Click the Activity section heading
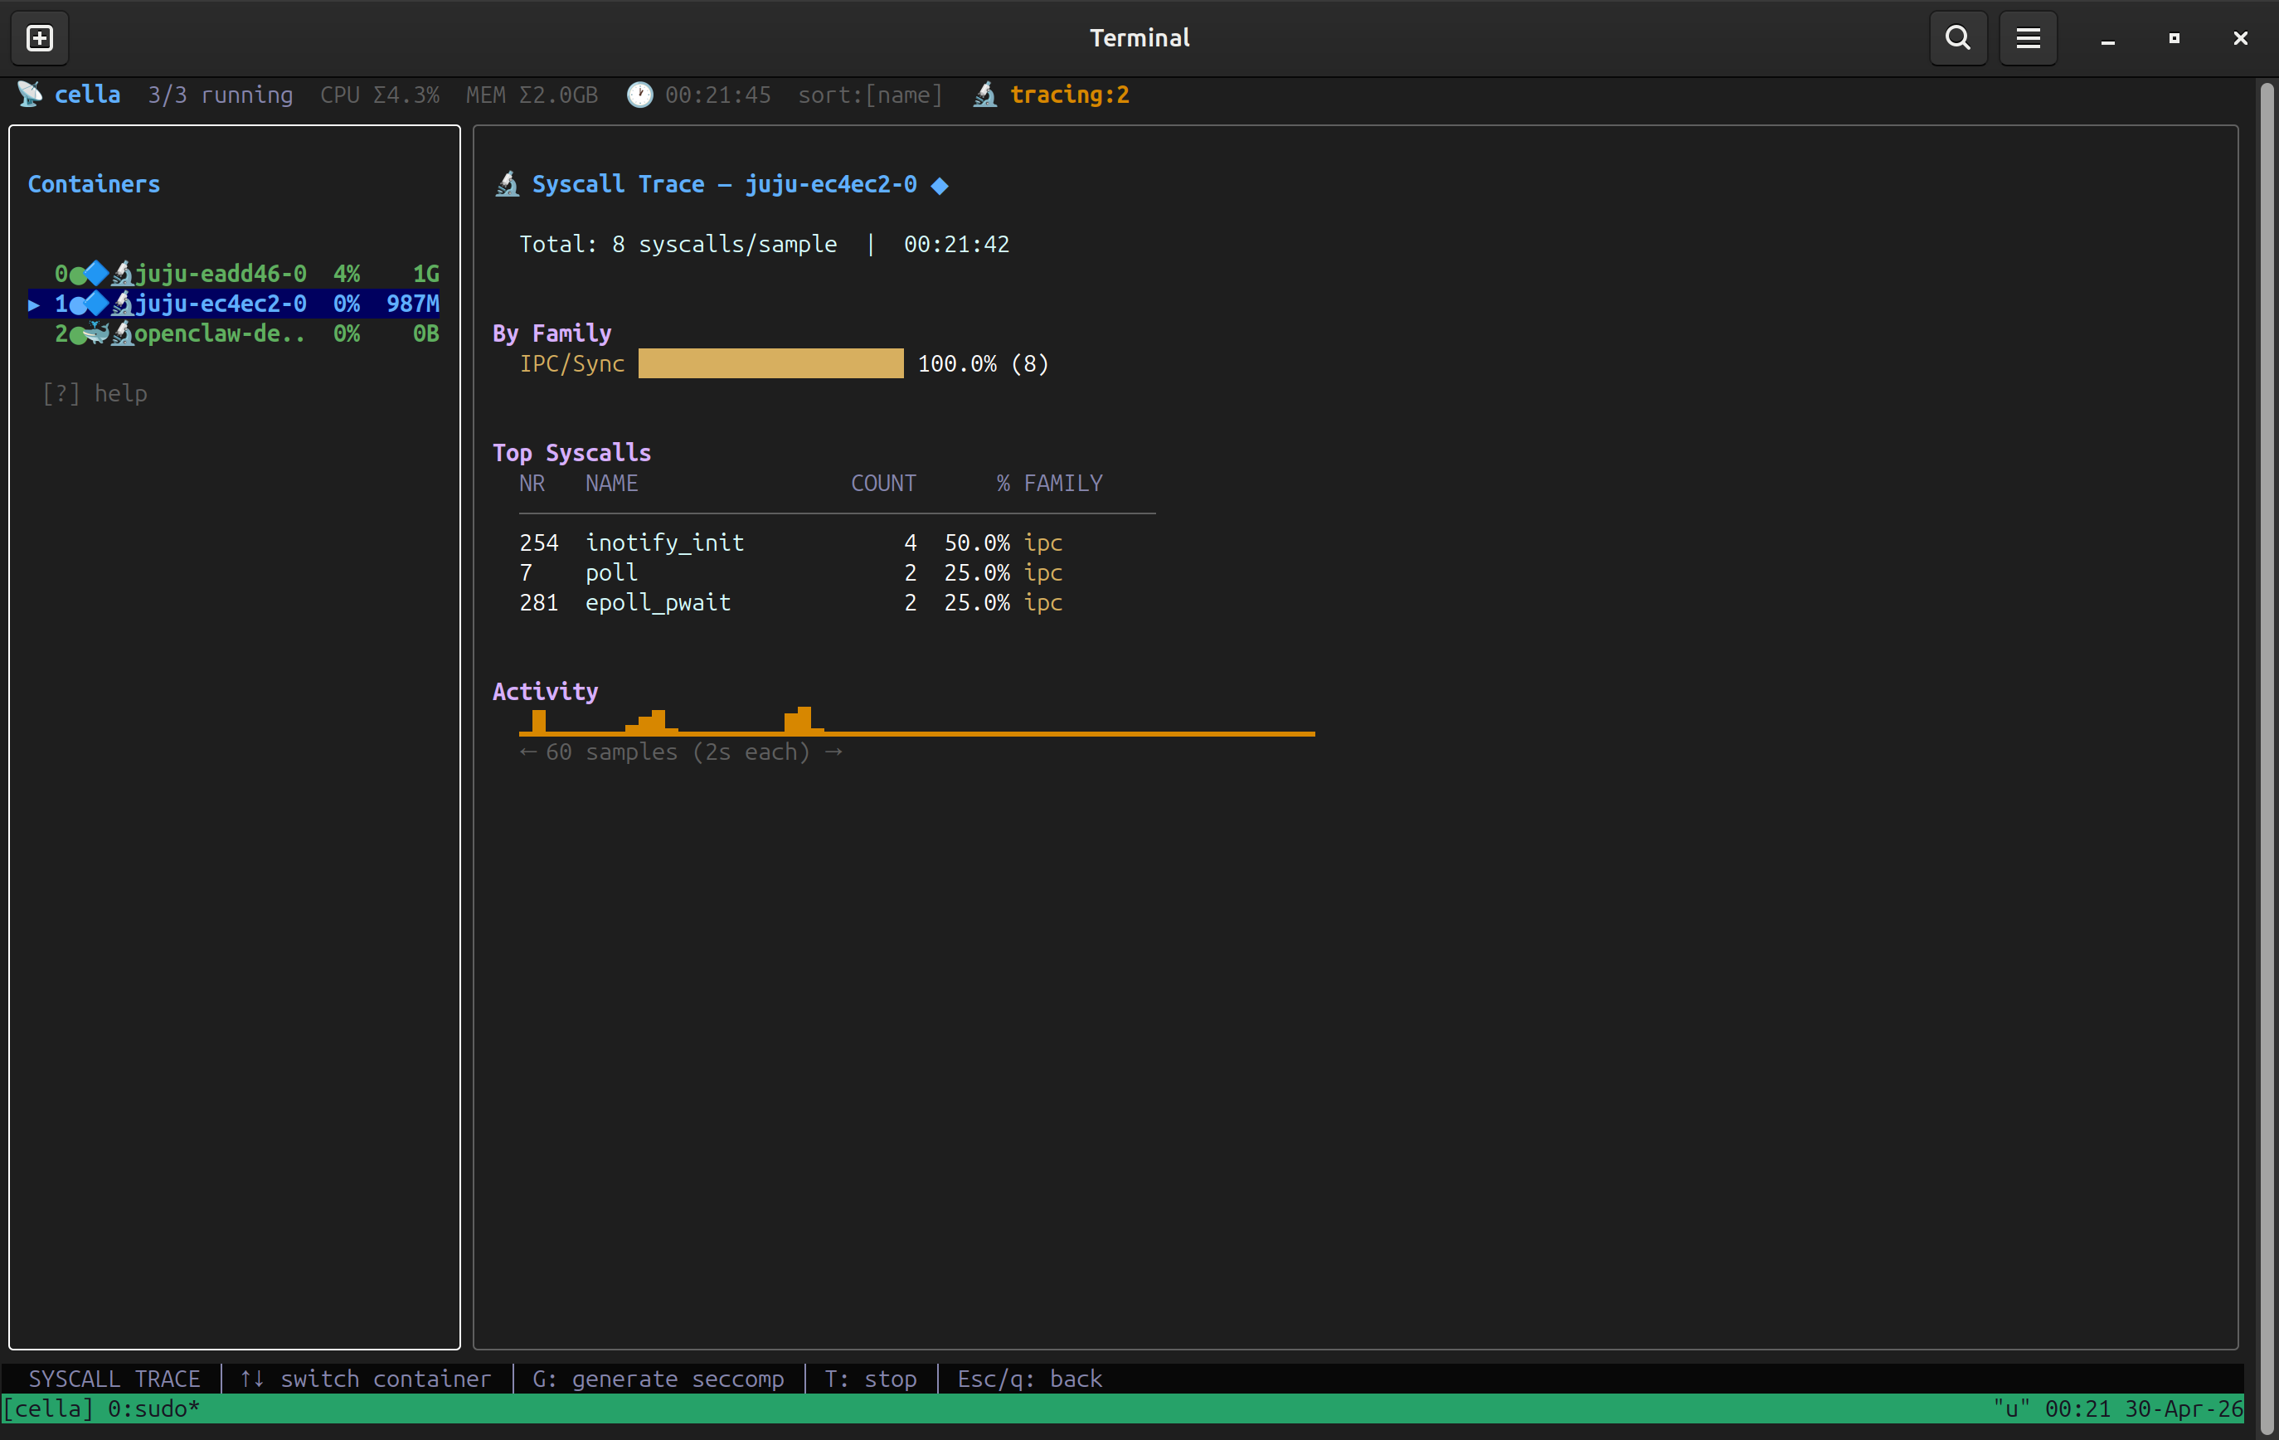 pyautogui.click(x=545, y=691)
